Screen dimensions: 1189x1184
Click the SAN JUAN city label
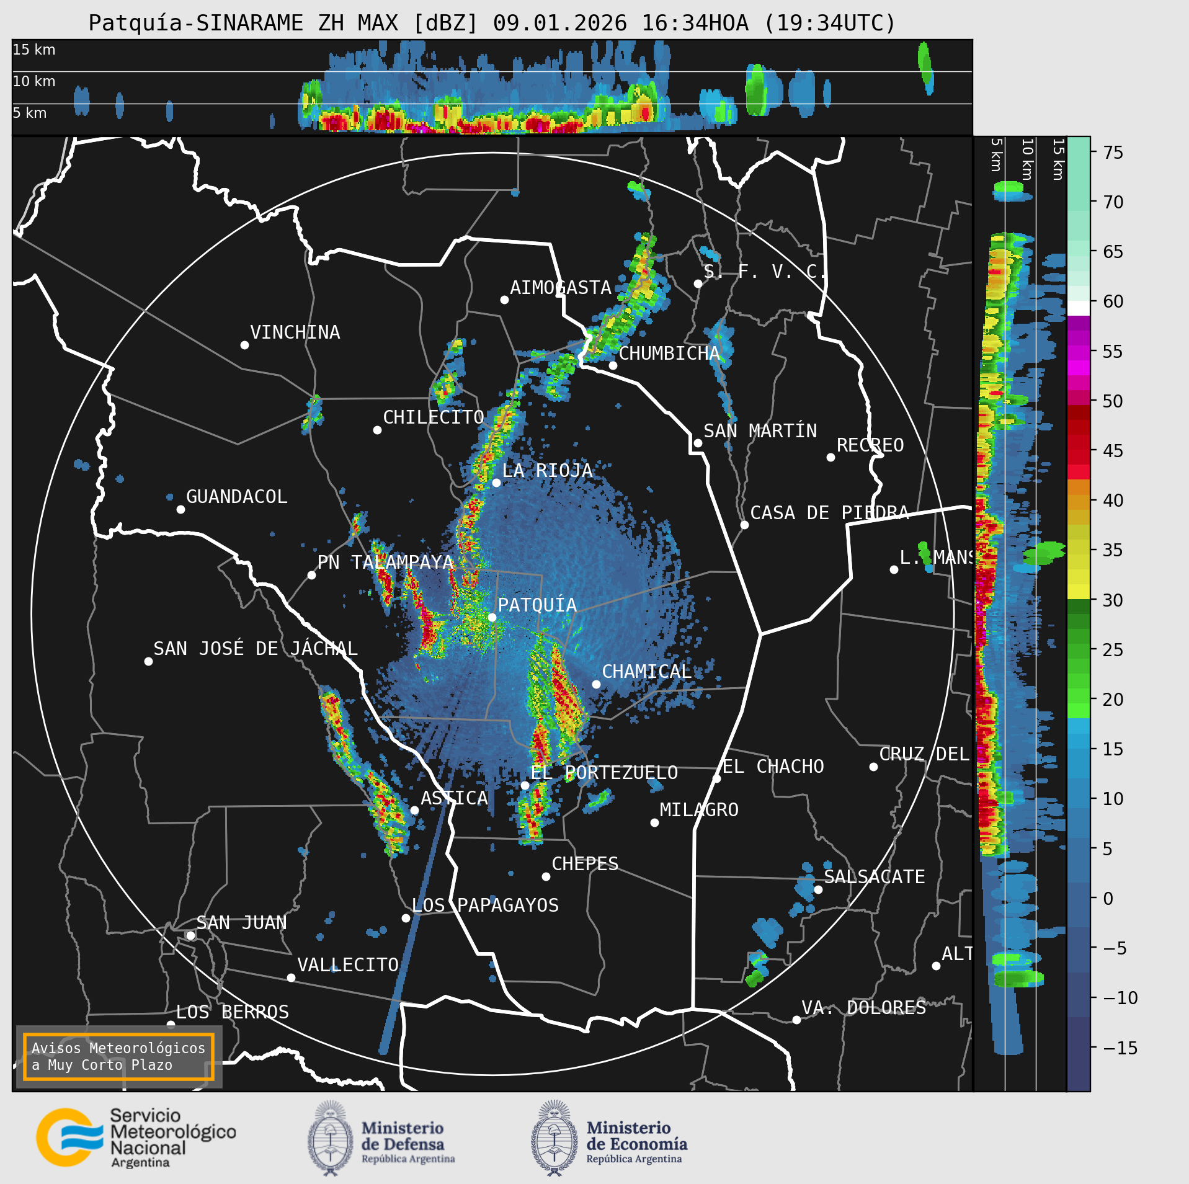click(x=241, y=923)
